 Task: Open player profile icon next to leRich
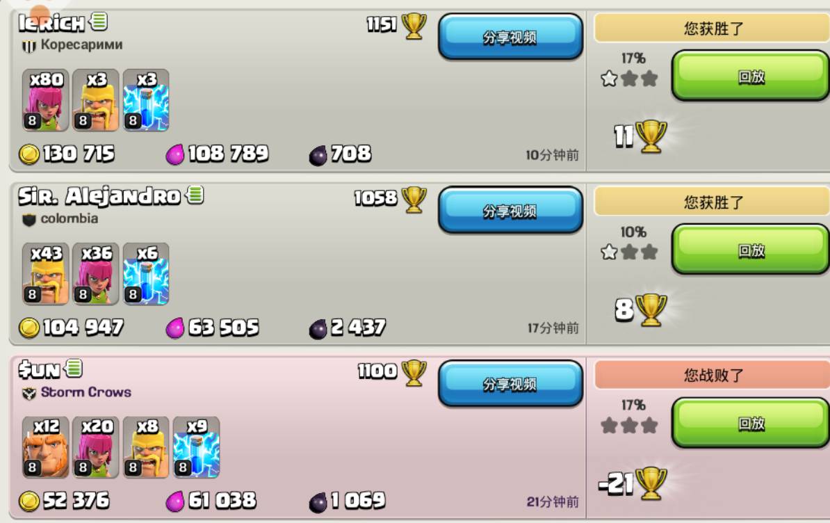pyautogui.click(x=99, y=22)
